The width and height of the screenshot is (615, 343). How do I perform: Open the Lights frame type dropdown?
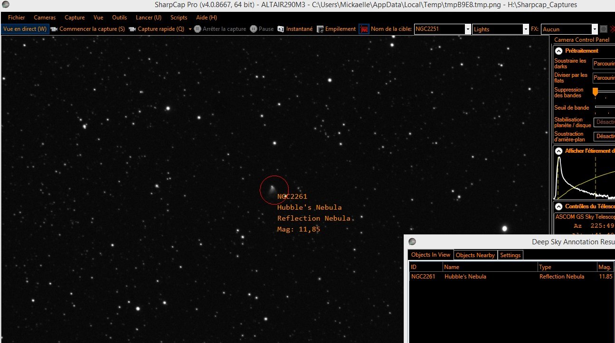(x=525, y=29)
